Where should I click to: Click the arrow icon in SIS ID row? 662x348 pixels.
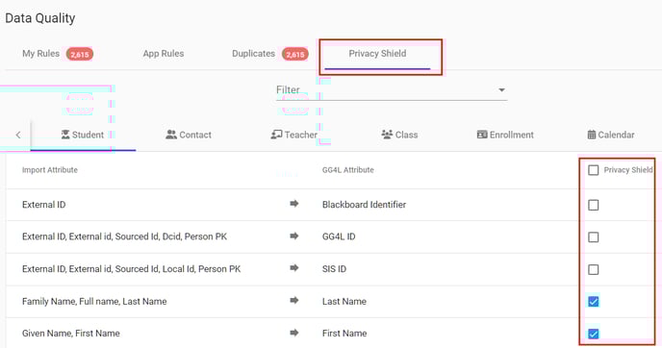click(294, 268)
